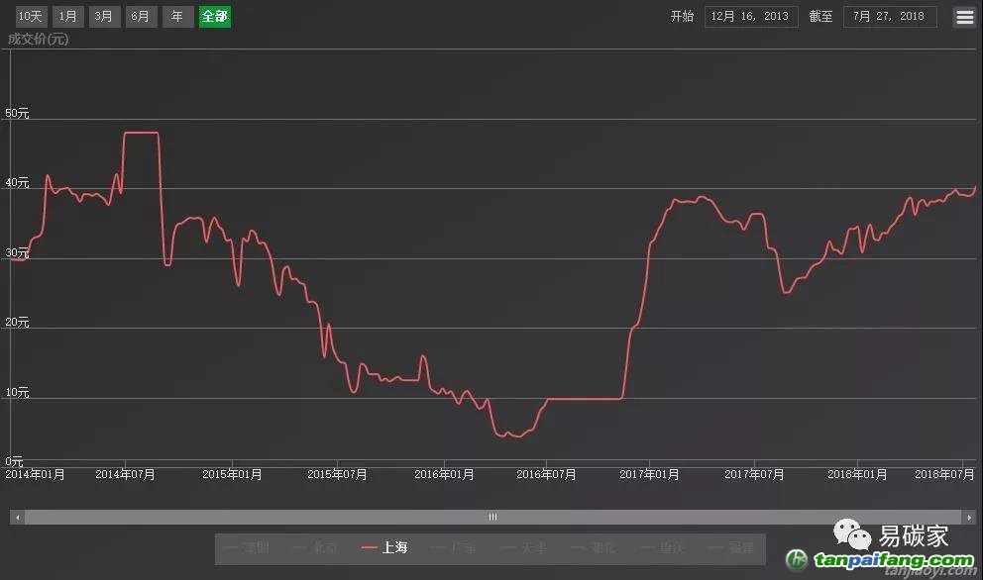Click the scrollbar left arrow
Image resolution: width=983 pixels, height=580 pixels.
point(17,517)
